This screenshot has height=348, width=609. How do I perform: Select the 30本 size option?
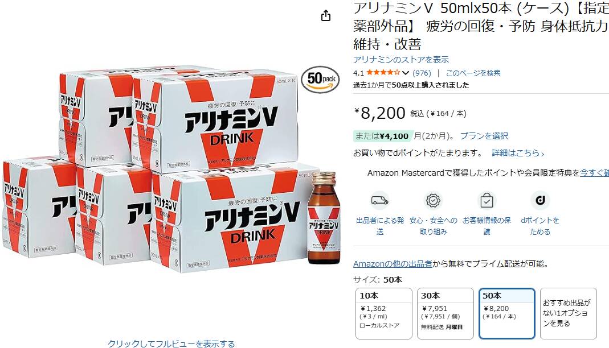pyautogui.click(x=445, y=313)
